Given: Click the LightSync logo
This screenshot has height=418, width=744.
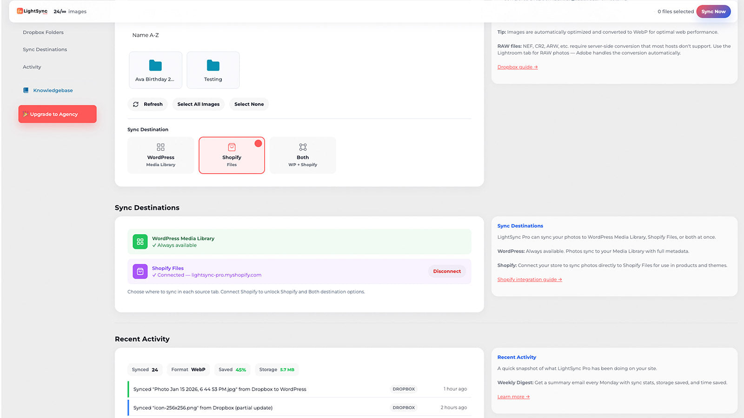Looking at the screenshot, I should [x=32, y=11].
